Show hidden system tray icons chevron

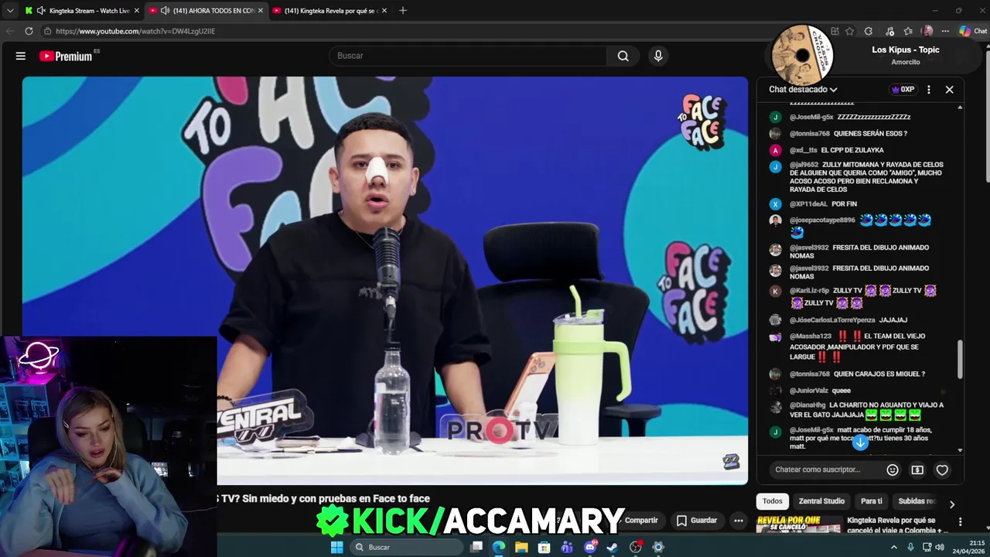pyautogui.click(x=894, y=547)
